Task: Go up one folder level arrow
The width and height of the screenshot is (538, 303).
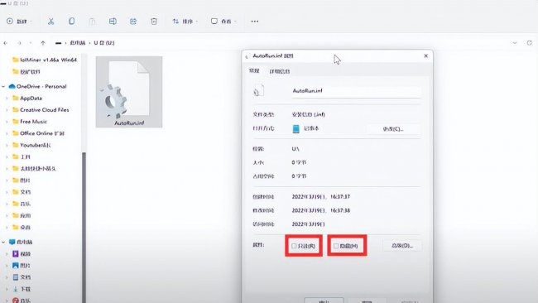Action: (x=43, y=43)
